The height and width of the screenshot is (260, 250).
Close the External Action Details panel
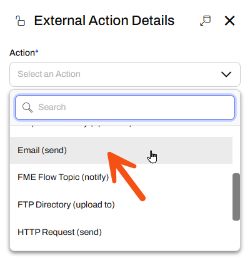[x=229, y=21]
